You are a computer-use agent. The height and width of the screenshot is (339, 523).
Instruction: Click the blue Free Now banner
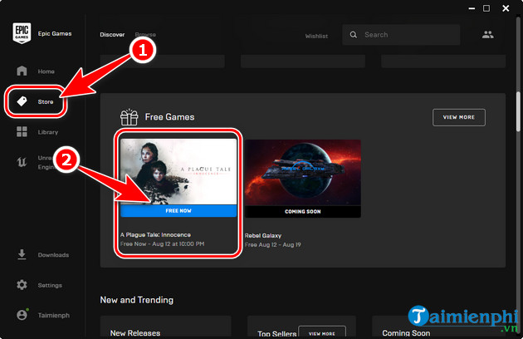click(x=179, y=211)
